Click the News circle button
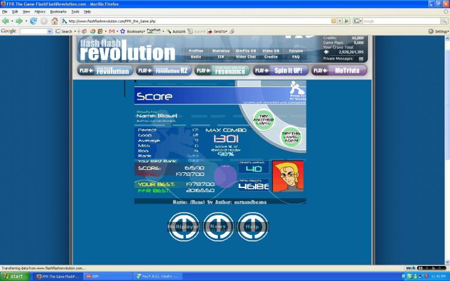 [x=218, y=227]
